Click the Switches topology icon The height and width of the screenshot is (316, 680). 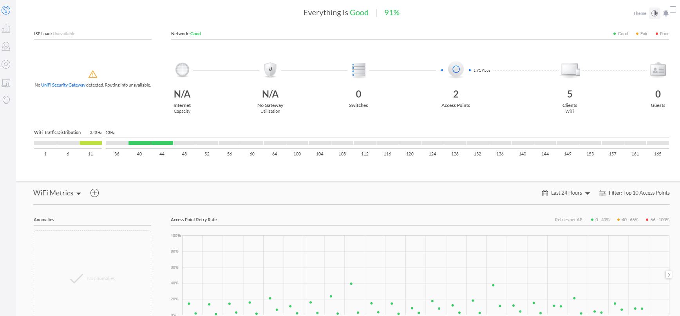[358, 70]
